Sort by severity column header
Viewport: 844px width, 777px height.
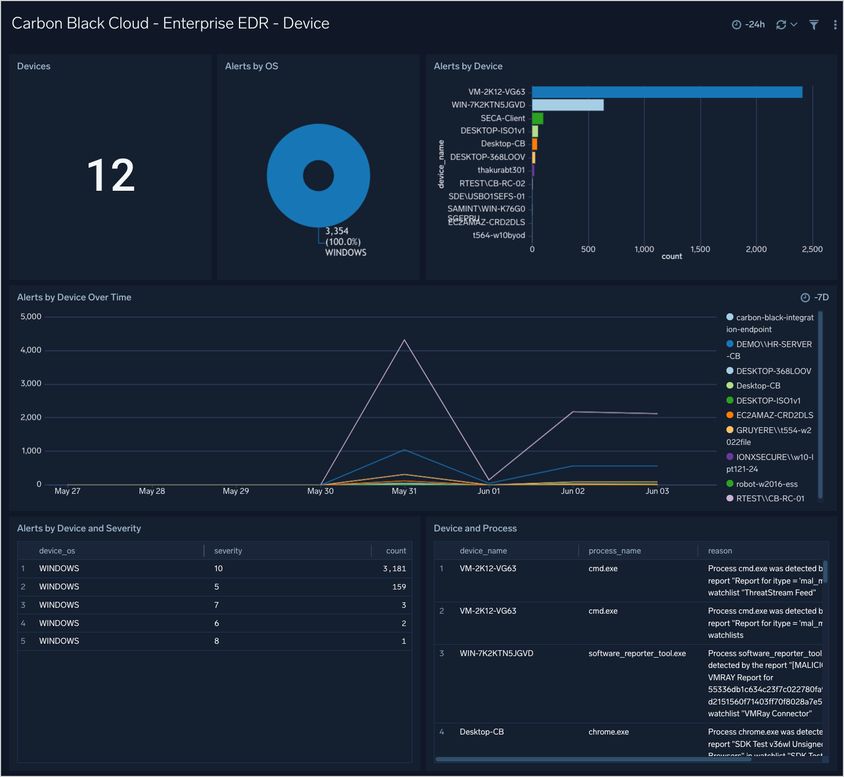click(228, 551)
